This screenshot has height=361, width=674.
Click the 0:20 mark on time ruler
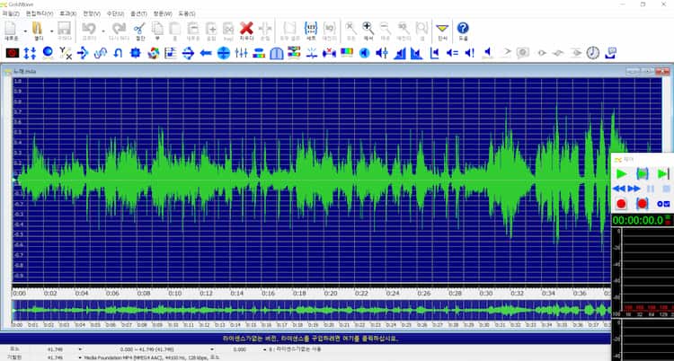331,294
